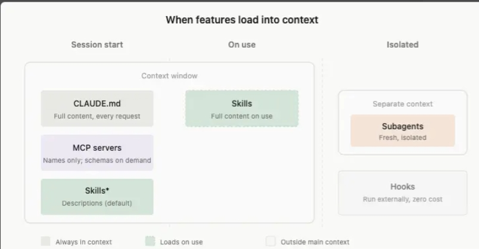Click the gray Always in context swatch
The image size is (479, 249).
[45, 241]
